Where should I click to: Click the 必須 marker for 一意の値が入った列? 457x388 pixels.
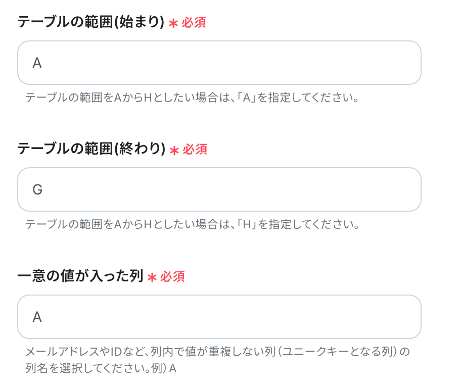coord(172,276)
